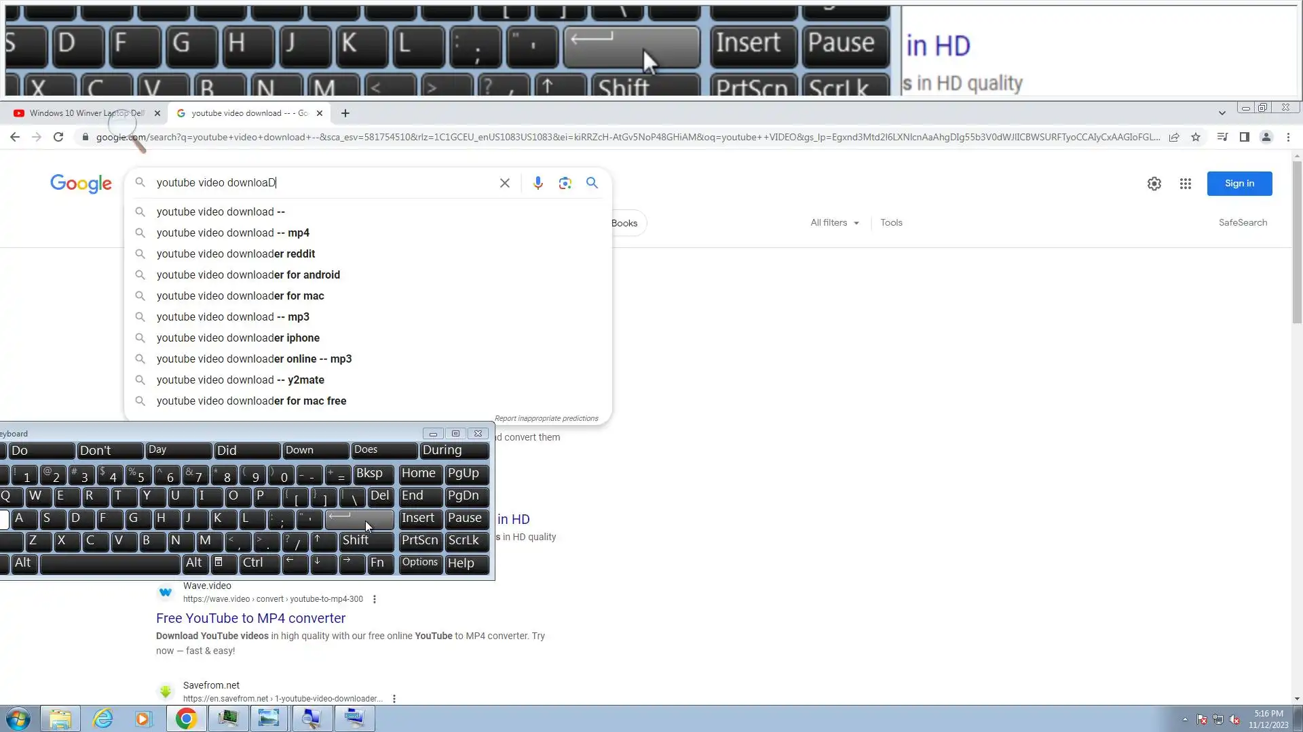Click the blue magnifier search button
This screenshot has width=1303, height=732.
(x=592, y=183)
